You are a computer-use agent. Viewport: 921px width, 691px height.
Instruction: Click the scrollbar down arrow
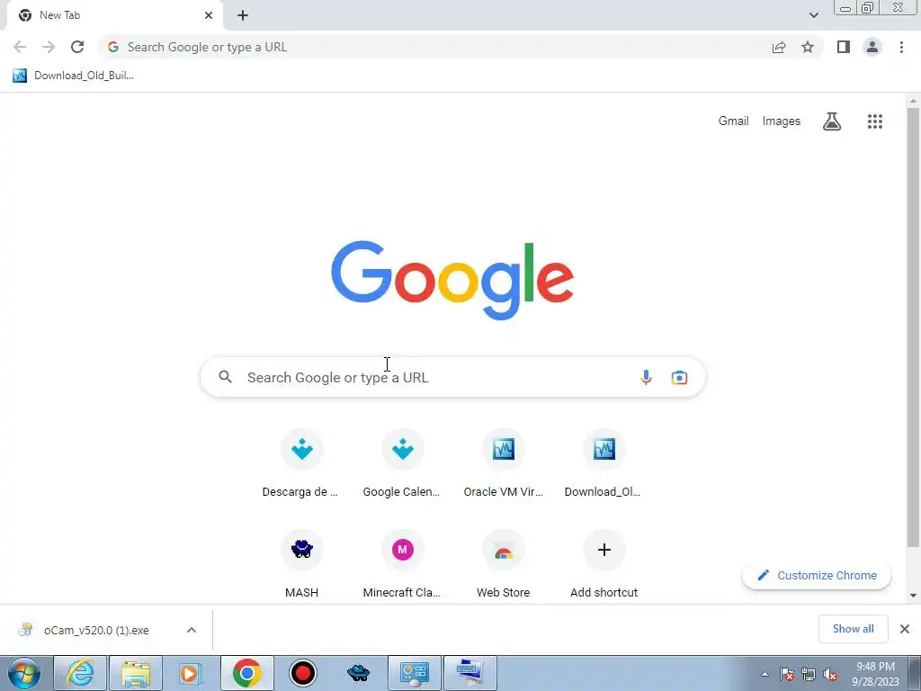tap(913, 596)
